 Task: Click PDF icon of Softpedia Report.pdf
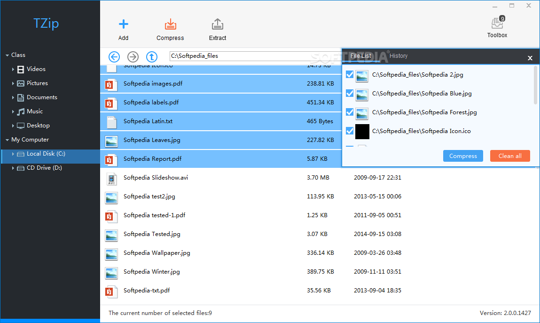point(111,159)
